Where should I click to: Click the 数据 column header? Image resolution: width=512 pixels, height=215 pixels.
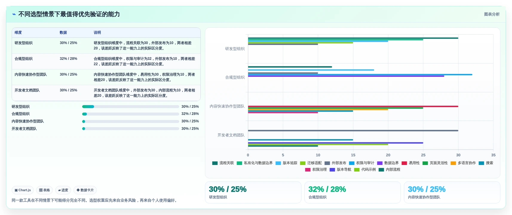63,32
